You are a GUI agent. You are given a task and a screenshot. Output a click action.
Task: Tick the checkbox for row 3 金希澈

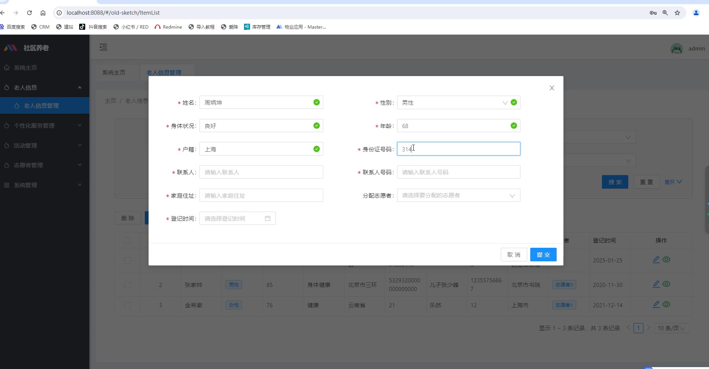[127, 305]
